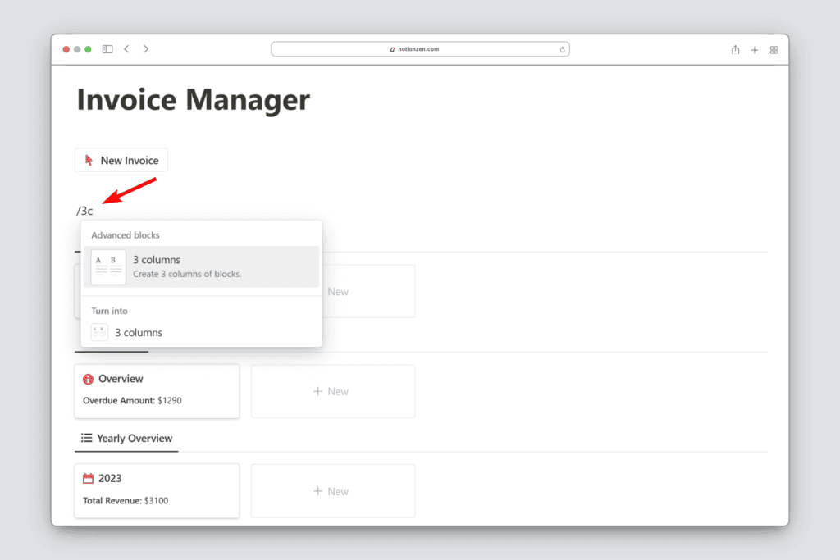Go forward using the browser forward arrow
840x560 pixels.
click(x=146, y=49)
